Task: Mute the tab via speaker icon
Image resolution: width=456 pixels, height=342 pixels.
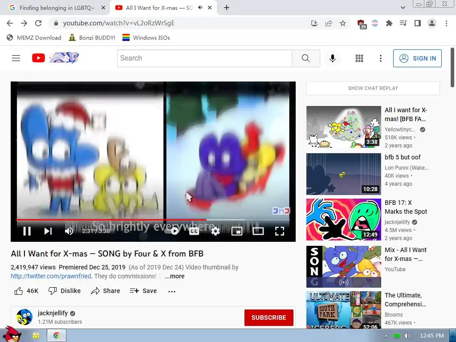Action: [x=200, y=8]
